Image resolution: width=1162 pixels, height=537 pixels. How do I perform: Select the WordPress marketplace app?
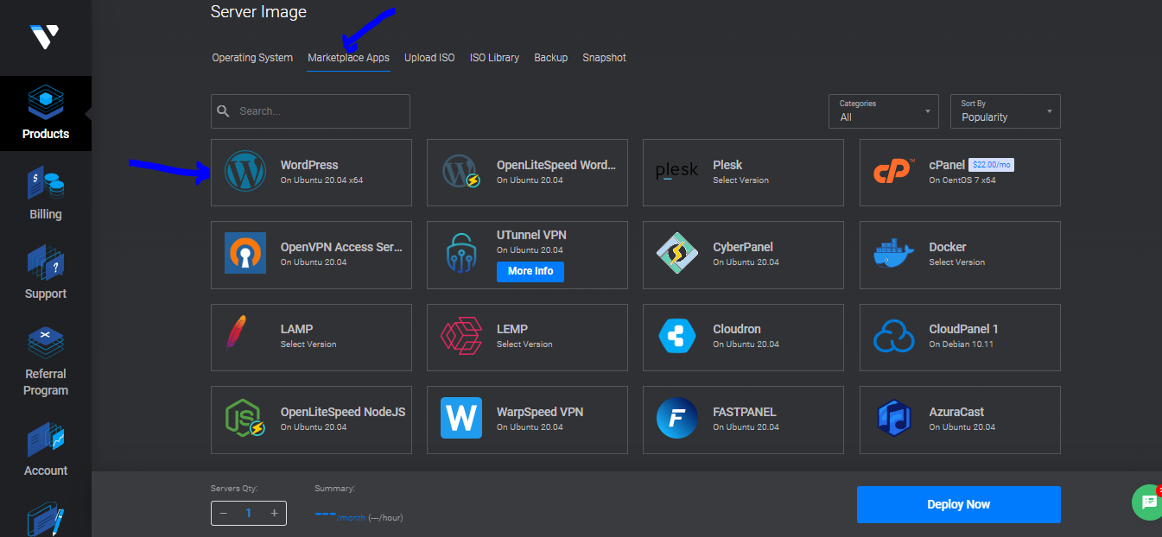[311, 172]
